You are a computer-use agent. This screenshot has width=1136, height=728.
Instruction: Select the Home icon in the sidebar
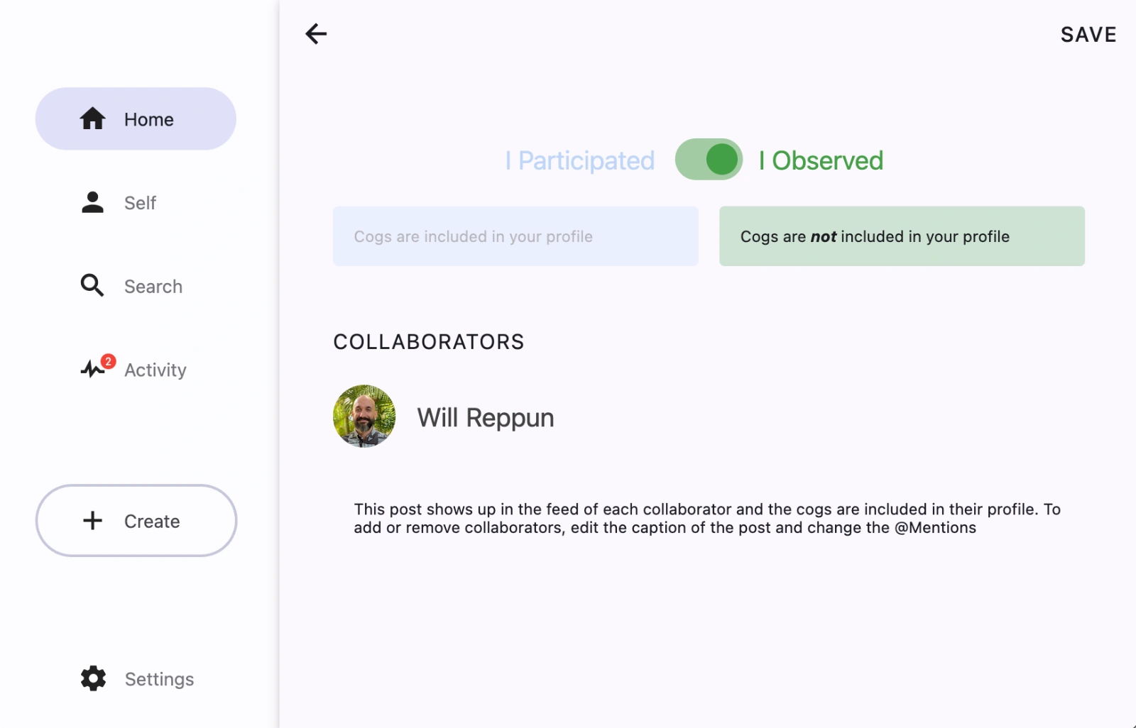[92, 118]
